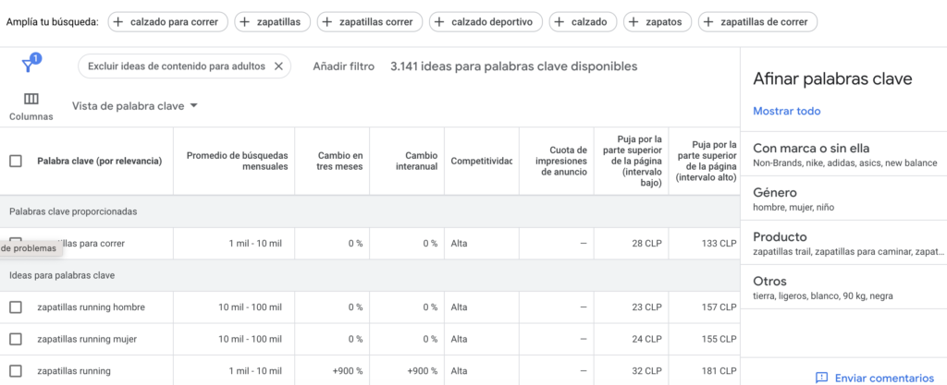Tick the 'zapatillas running' keyword checkbox
Image resolution: width=947 pixels, height=385 pixels.
coord(16,371)
